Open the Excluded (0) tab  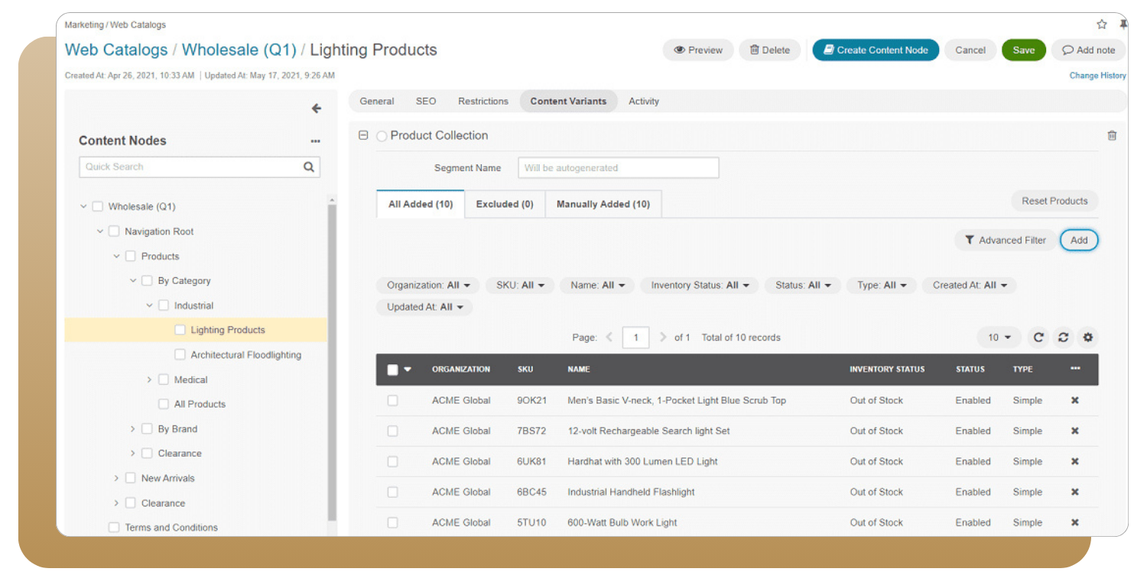[505, 204]
